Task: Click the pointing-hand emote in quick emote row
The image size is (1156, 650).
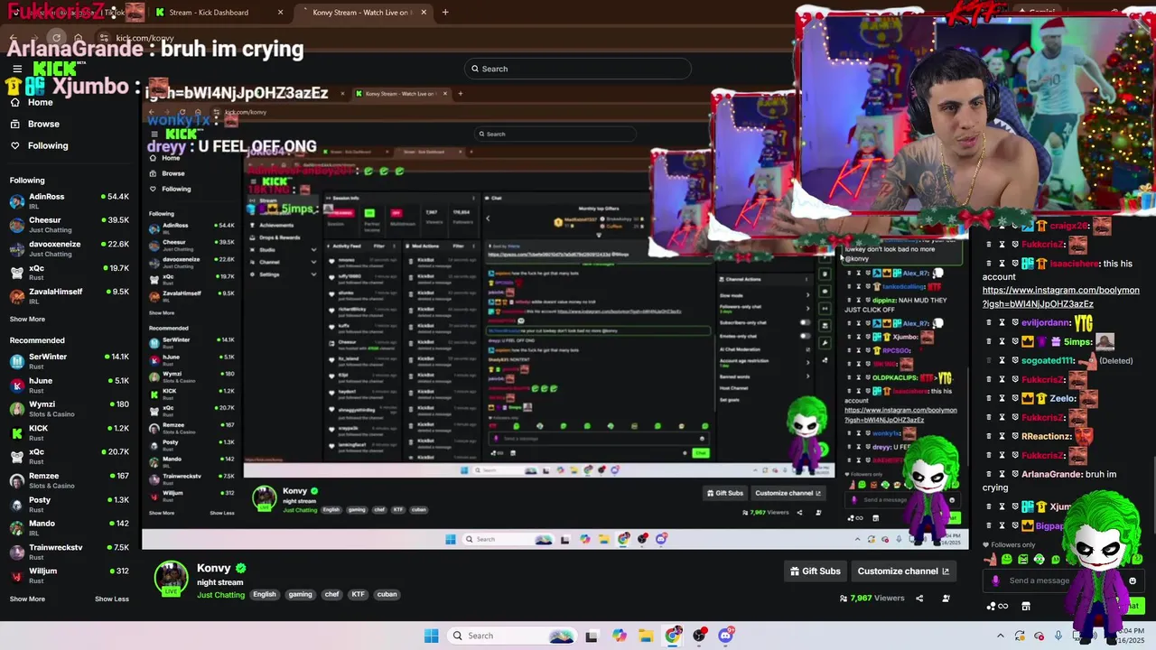Action: (x=992, y=559)
